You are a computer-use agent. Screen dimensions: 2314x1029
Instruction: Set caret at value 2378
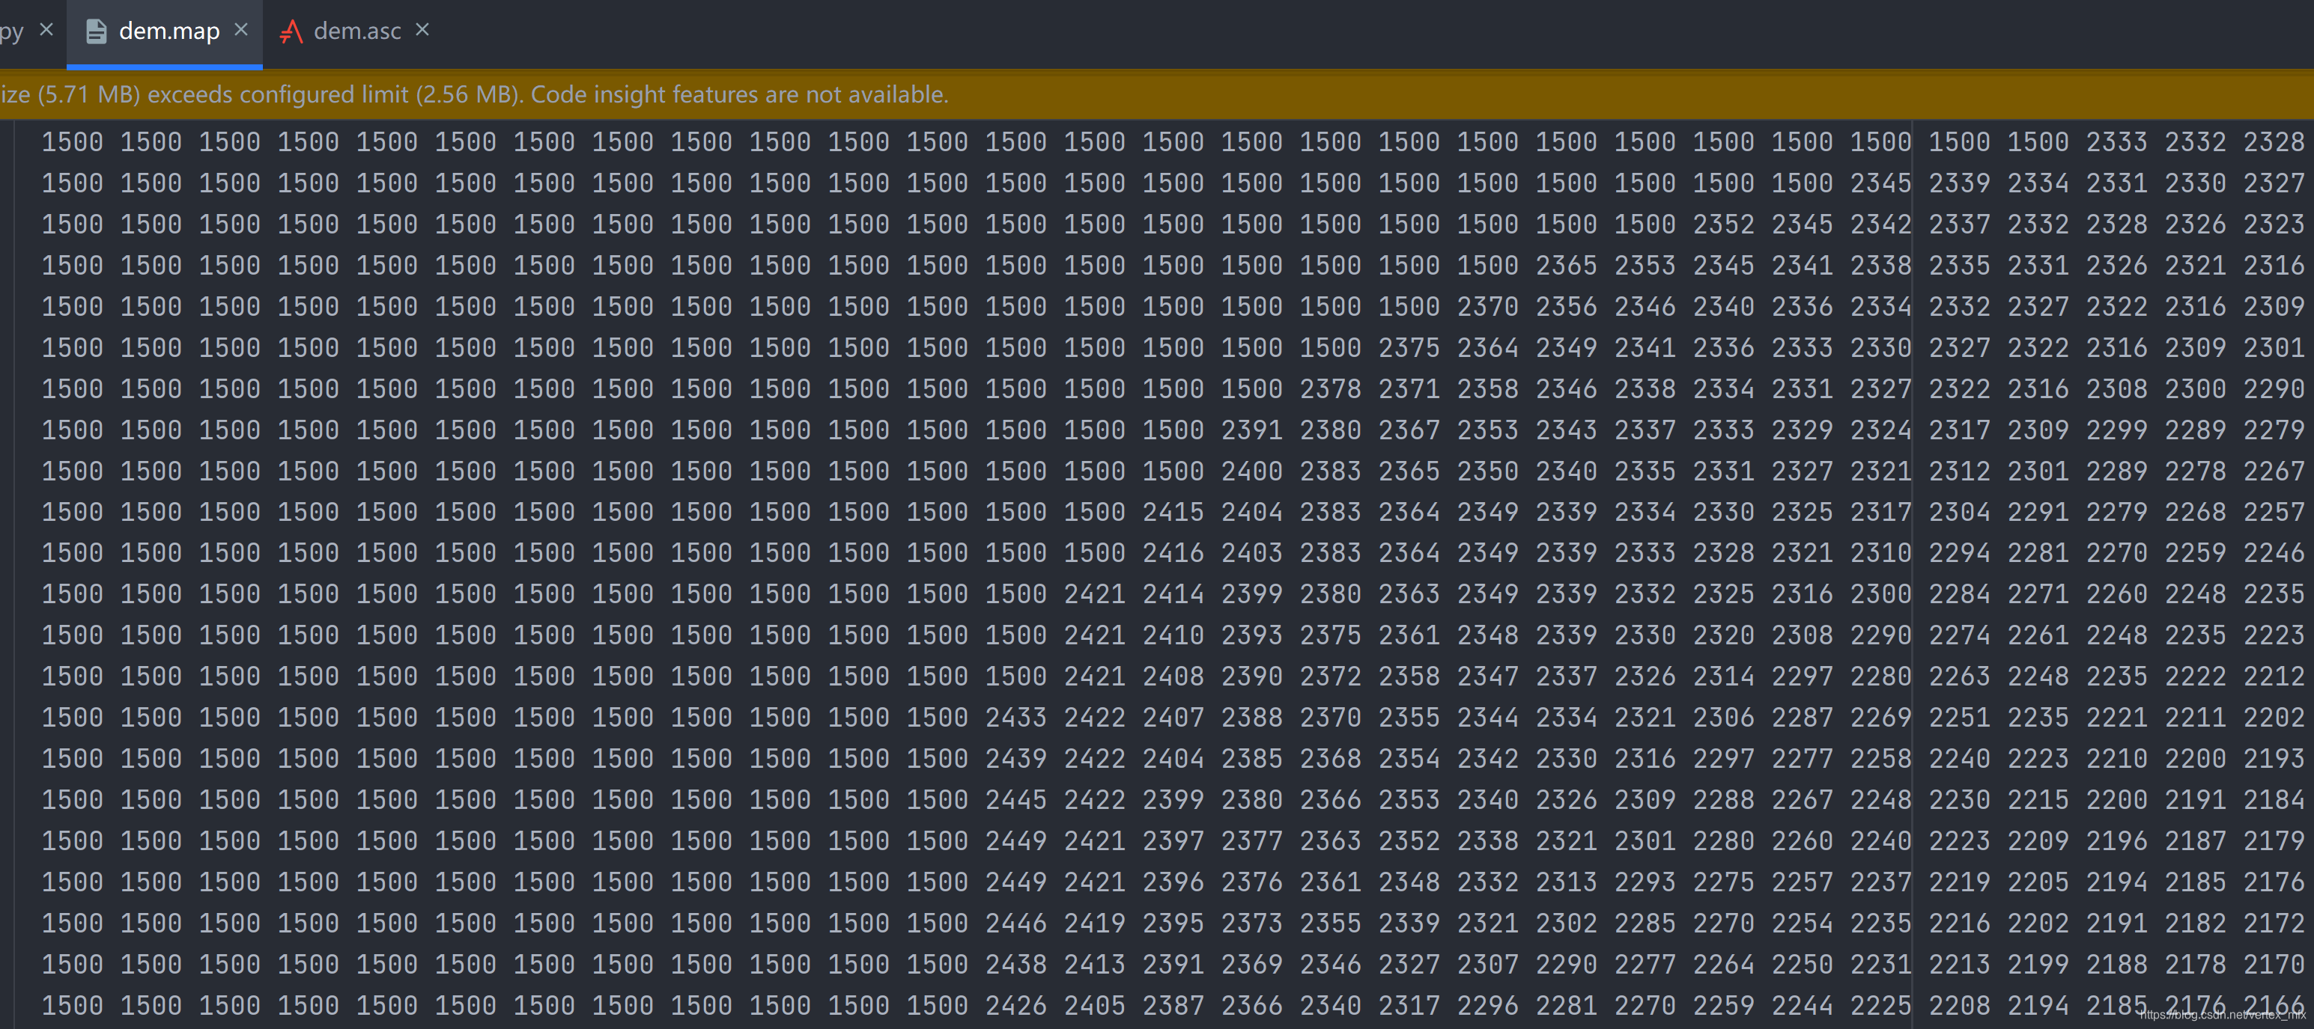click(1329, 389)
